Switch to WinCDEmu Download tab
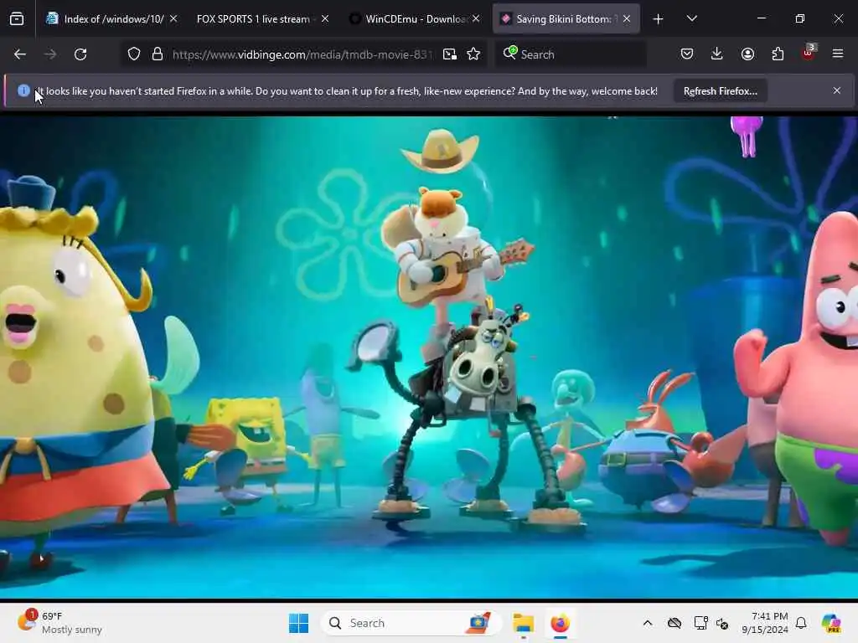The height and width of the screenshot is (643, 858). [414, 19]
